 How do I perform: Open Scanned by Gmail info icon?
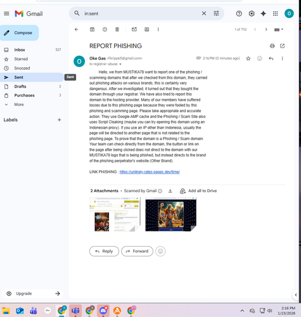[160, 191]
